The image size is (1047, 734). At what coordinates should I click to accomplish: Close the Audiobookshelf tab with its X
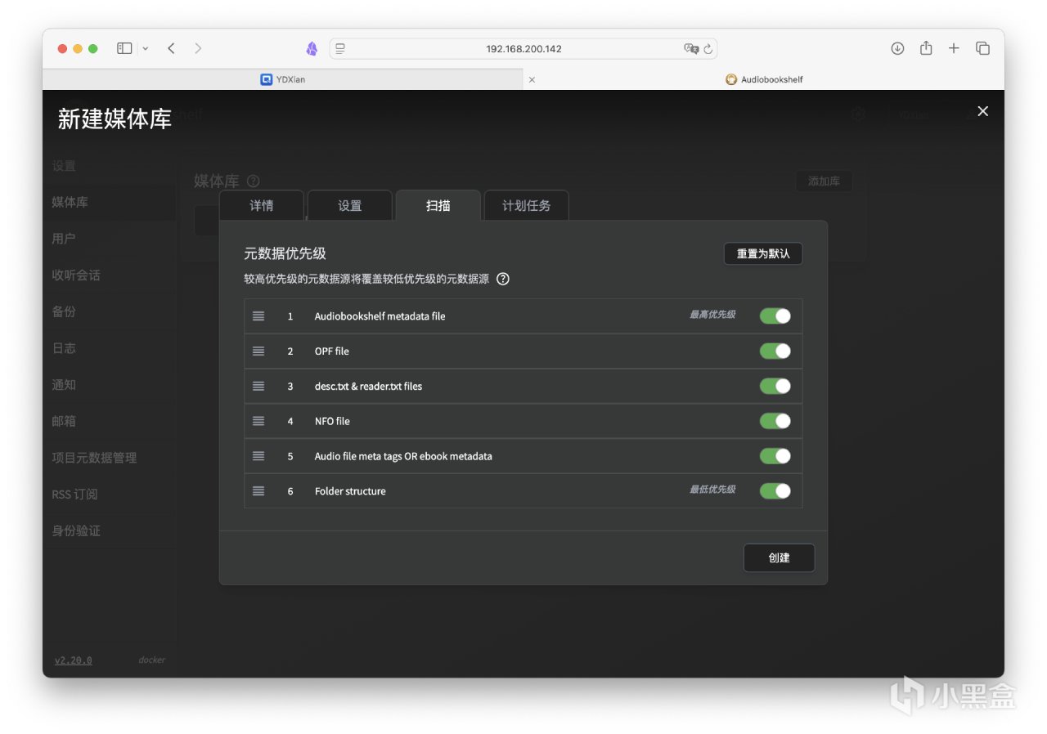coord(532,80)
